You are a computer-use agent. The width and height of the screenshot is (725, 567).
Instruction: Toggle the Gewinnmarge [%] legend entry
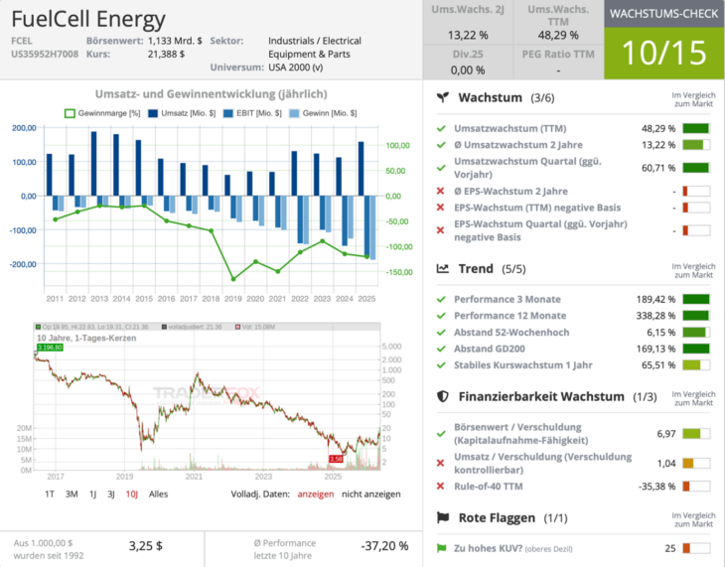(x=102, y=113)
